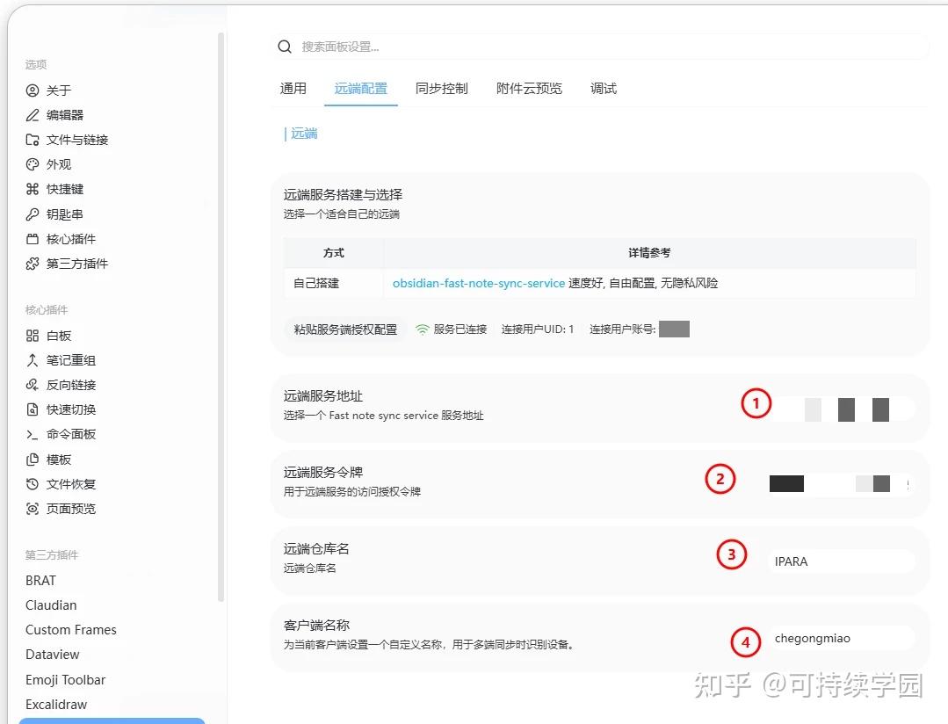Screen dimensions: 948x724
Task: Click the 文件恢复 history icon
Action: click(32, 484)
